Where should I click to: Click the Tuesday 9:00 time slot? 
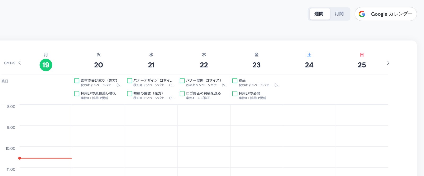[x=99, y=136]
